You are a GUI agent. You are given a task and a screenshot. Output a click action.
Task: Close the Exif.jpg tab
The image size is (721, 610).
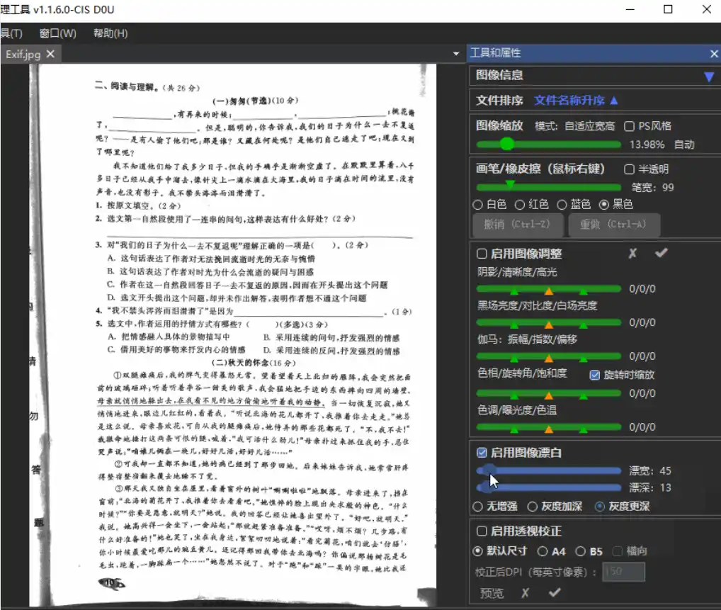[x=50, y=54]
